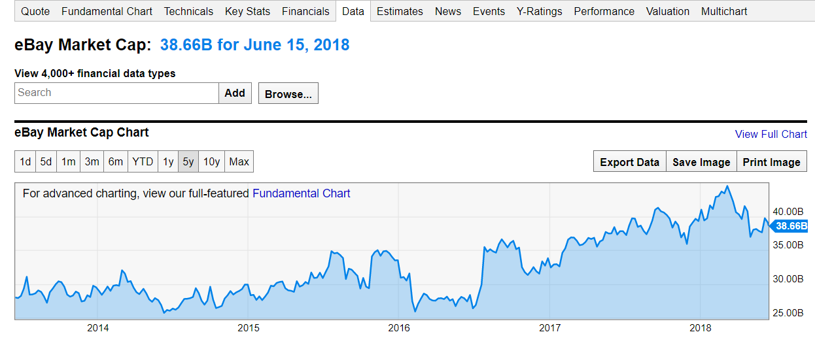Click the 2014 axis label
Image resolution: width=815 pixels, height=347 pixels.
[97, 327]
